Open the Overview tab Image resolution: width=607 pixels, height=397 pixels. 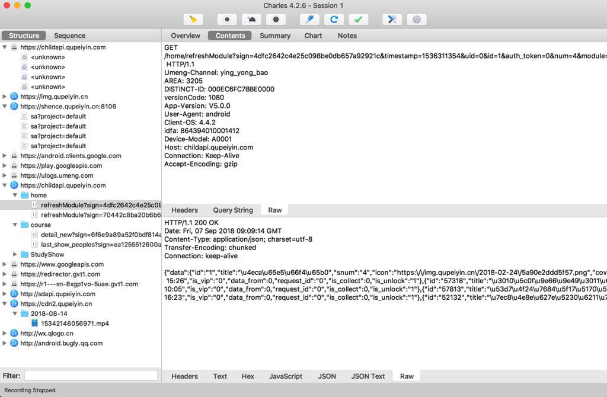pyautogui.click(x=186, y=36)
